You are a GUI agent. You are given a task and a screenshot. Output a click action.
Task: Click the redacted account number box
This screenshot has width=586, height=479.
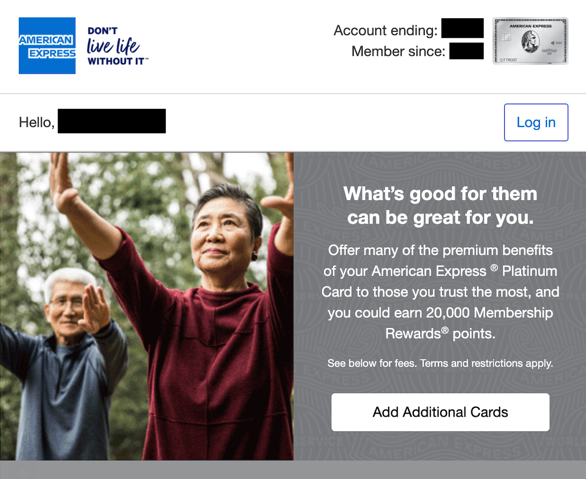click(463, 28)
